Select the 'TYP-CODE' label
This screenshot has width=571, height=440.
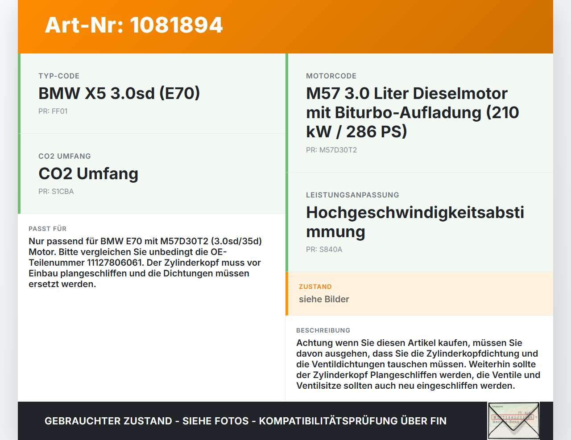(x=59, y=76)
